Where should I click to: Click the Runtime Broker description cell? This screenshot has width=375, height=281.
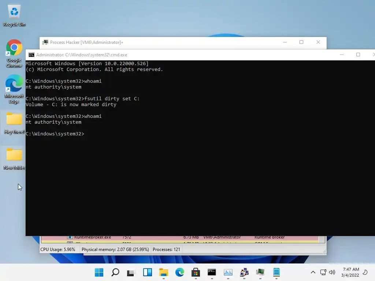270,237
